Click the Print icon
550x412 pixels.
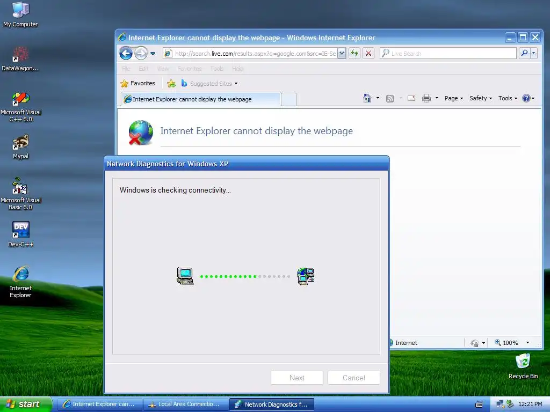426,98
